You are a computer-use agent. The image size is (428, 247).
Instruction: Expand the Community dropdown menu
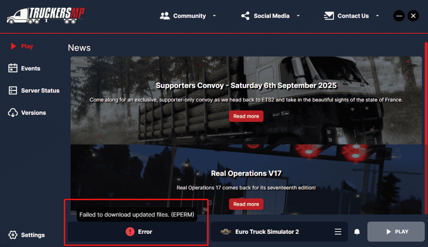214,16
